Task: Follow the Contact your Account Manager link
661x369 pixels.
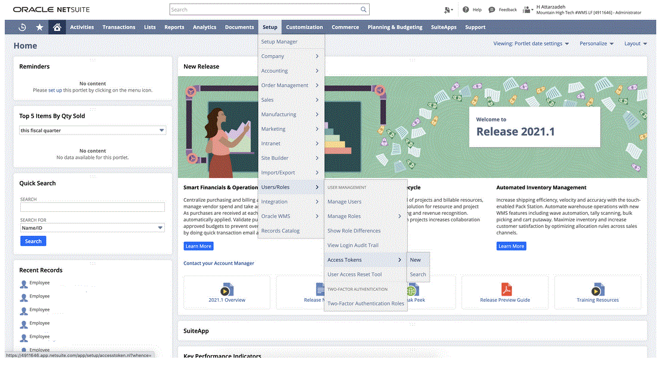Action: coord(219,263)
